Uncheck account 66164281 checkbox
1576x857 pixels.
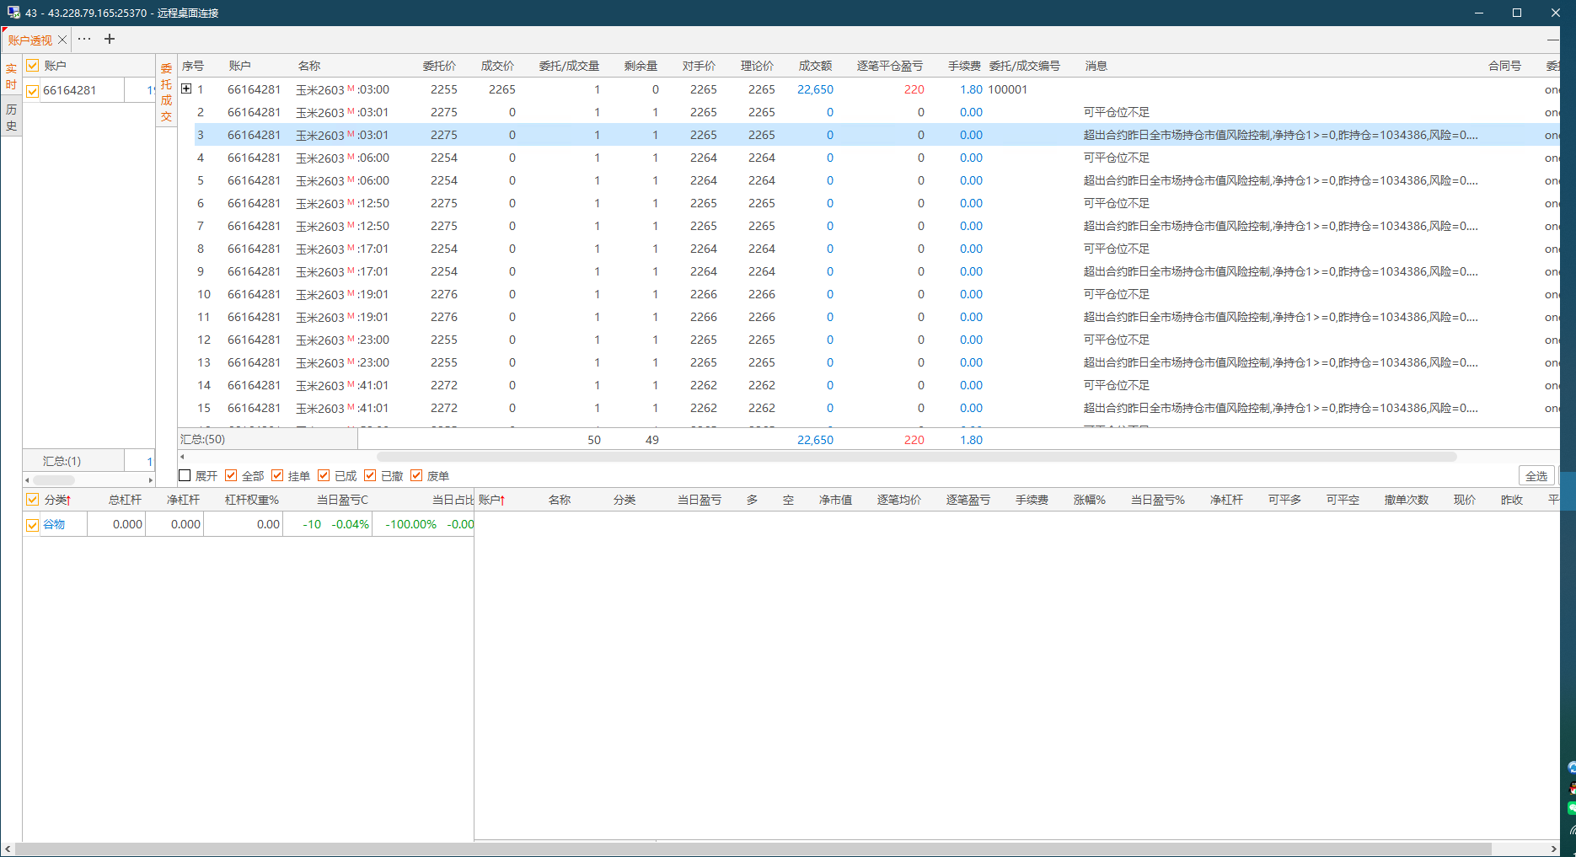(33, 91)
